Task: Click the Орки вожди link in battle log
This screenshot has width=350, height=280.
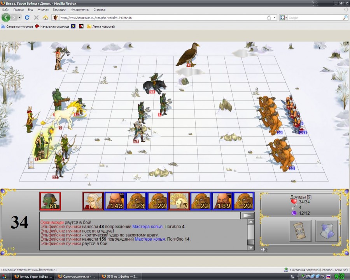Action: tap(52, 222)
